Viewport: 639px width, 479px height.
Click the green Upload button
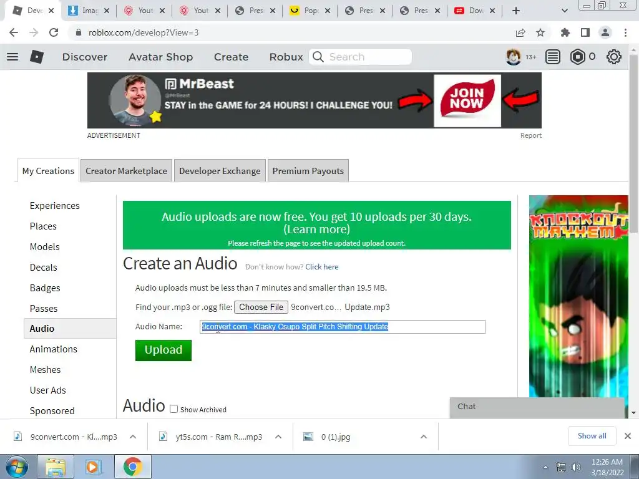163,350
